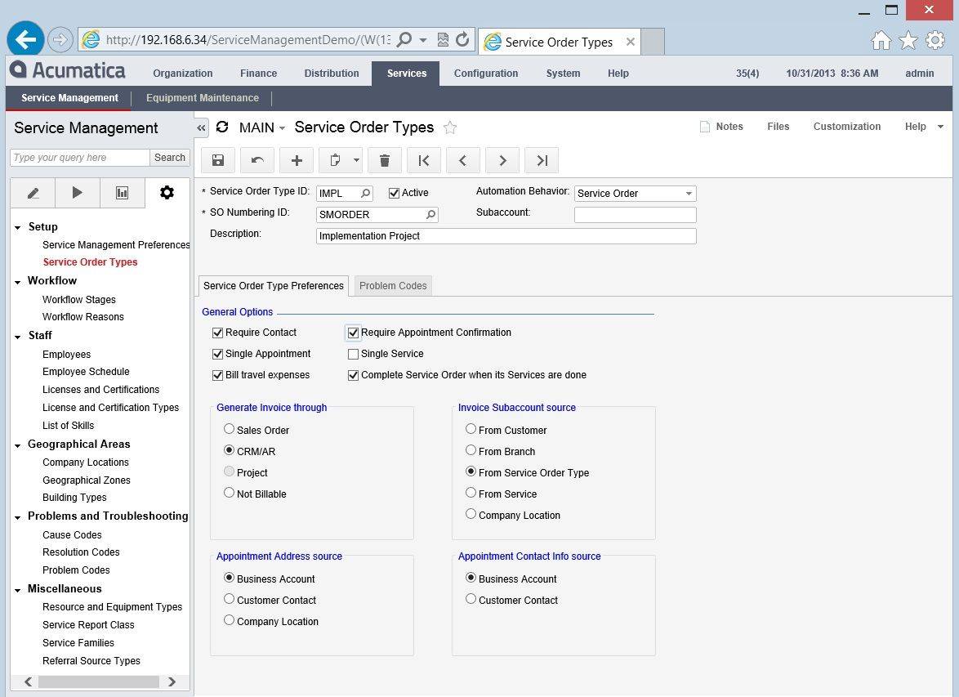Save the current service order type
Image resolution: width=959 pixels, height=697 pixels.
point(217,159)
